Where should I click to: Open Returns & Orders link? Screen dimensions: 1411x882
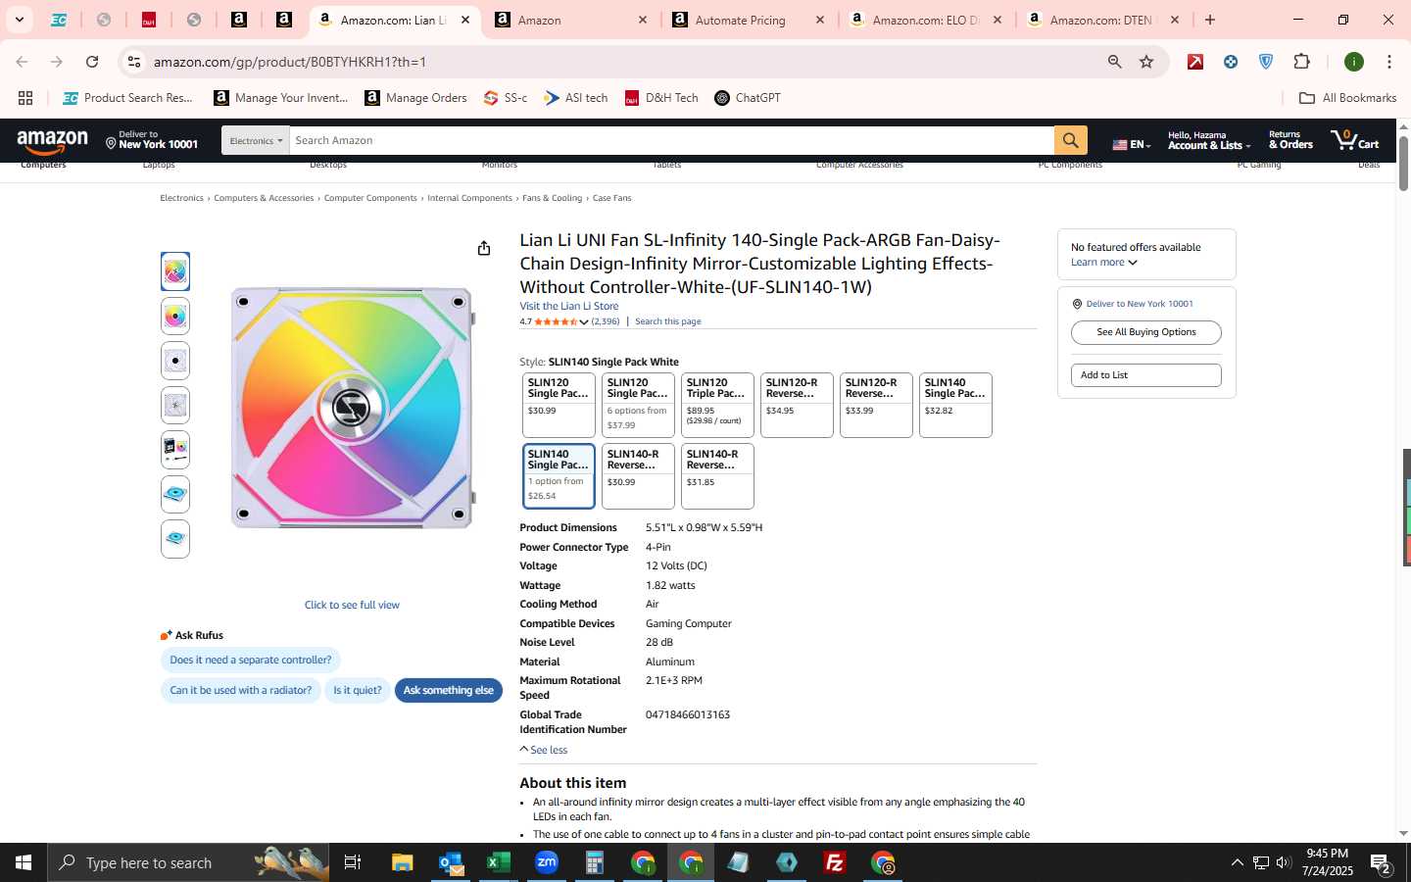coord(1289,140)
